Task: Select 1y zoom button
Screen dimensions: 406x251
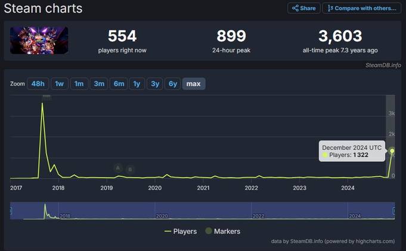Action: [137, 84]
